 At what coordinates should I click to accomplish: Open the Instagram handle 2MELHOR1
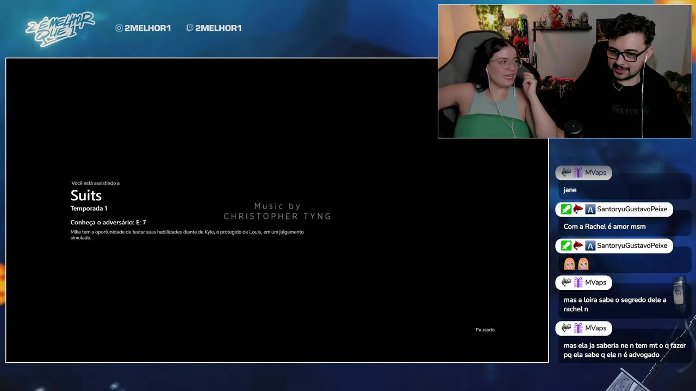pyautogui.click(x=147, y=28)
